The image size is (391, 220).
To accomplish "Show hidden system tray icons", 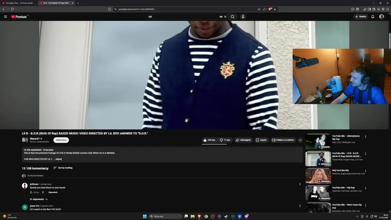I will point(357,216).
